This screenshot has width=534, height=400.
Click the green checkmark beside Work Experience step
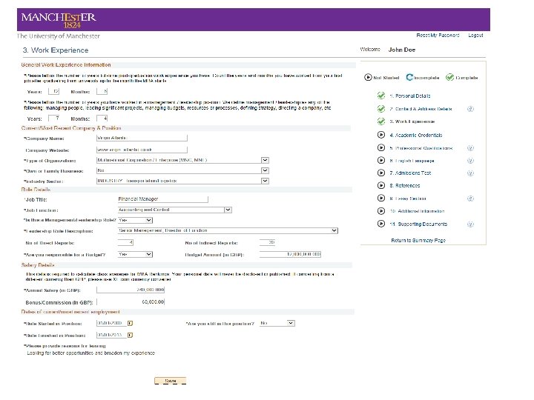pos(381,121)
